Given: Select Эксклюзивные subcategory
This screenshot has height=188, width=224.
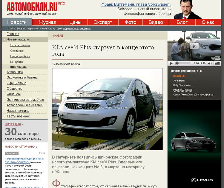Looking at the screenshot, I should click(20, 45).
